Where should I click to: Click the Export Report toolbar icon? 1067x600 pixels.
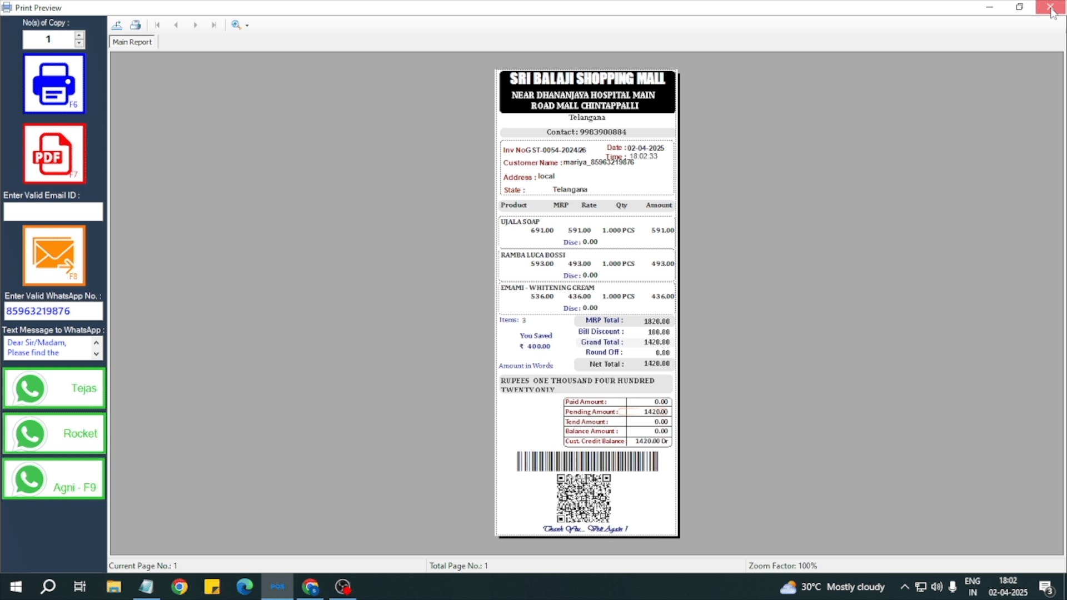117,25
